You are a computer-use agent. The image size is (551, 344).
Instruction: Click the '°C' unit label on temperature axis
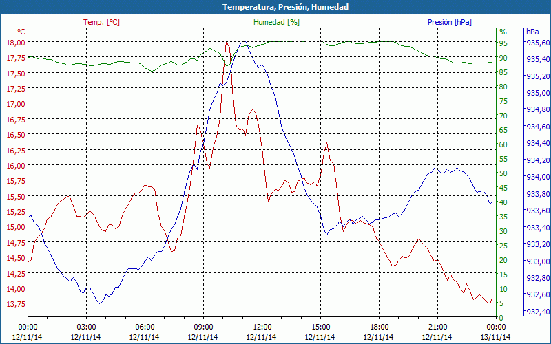pos(21,32)
